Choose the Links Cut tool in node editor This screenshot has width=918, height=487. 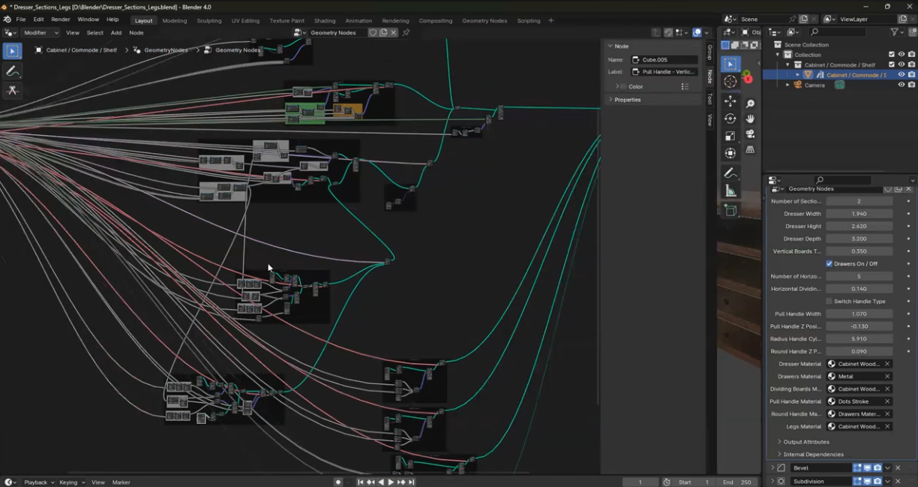pyautogui.click(x=12, y=90)
